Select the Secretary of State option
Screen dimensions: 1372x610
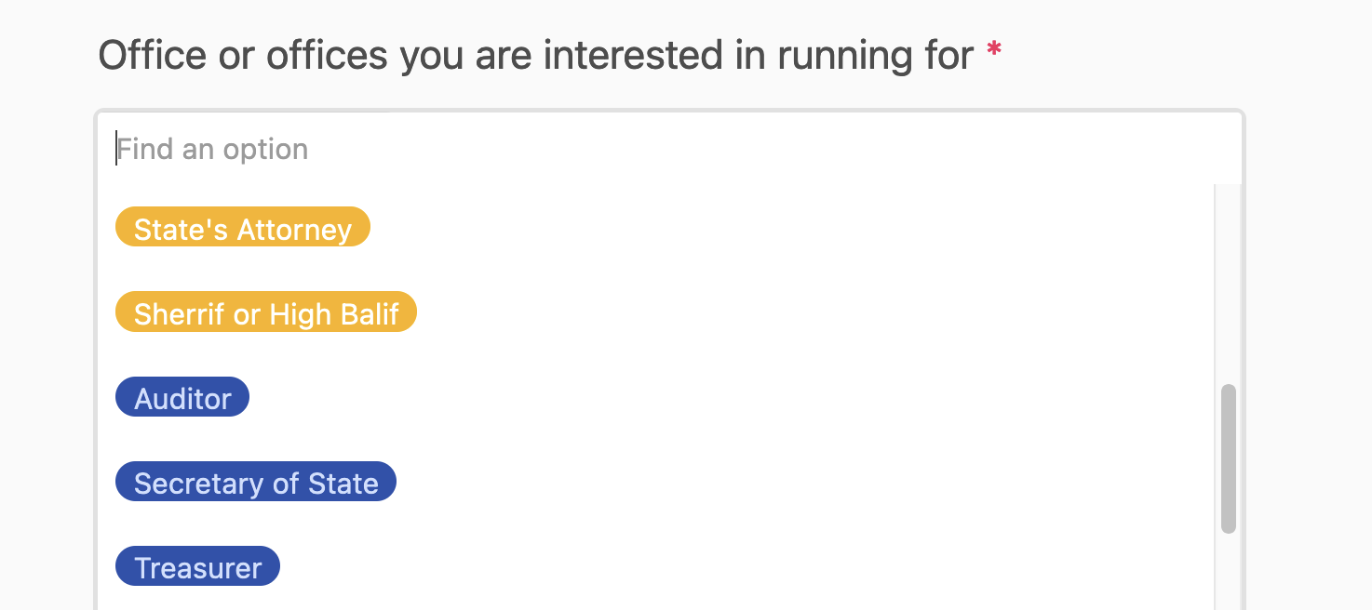click(x=256, y=483)
